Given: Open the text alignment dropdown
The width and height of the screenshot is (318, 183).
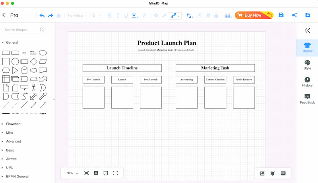Looking at the screenshot, I should point(135,16).
